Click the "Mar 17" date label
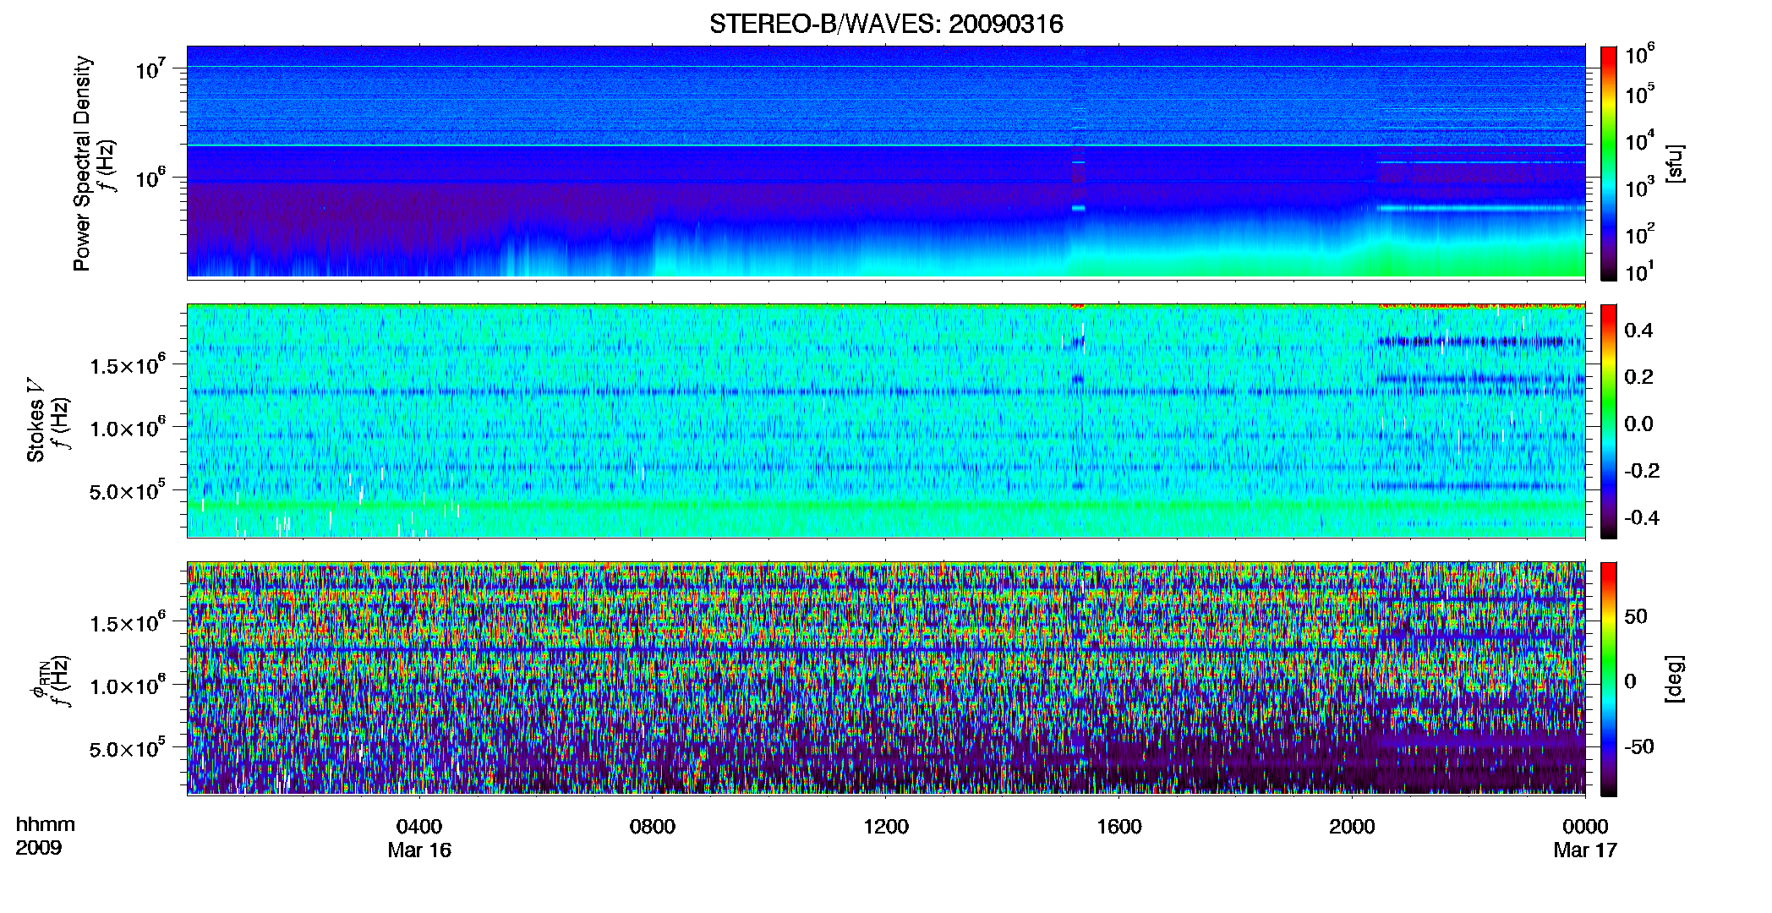Viewport: 1772px width, 913px height. click(1585, 850)
